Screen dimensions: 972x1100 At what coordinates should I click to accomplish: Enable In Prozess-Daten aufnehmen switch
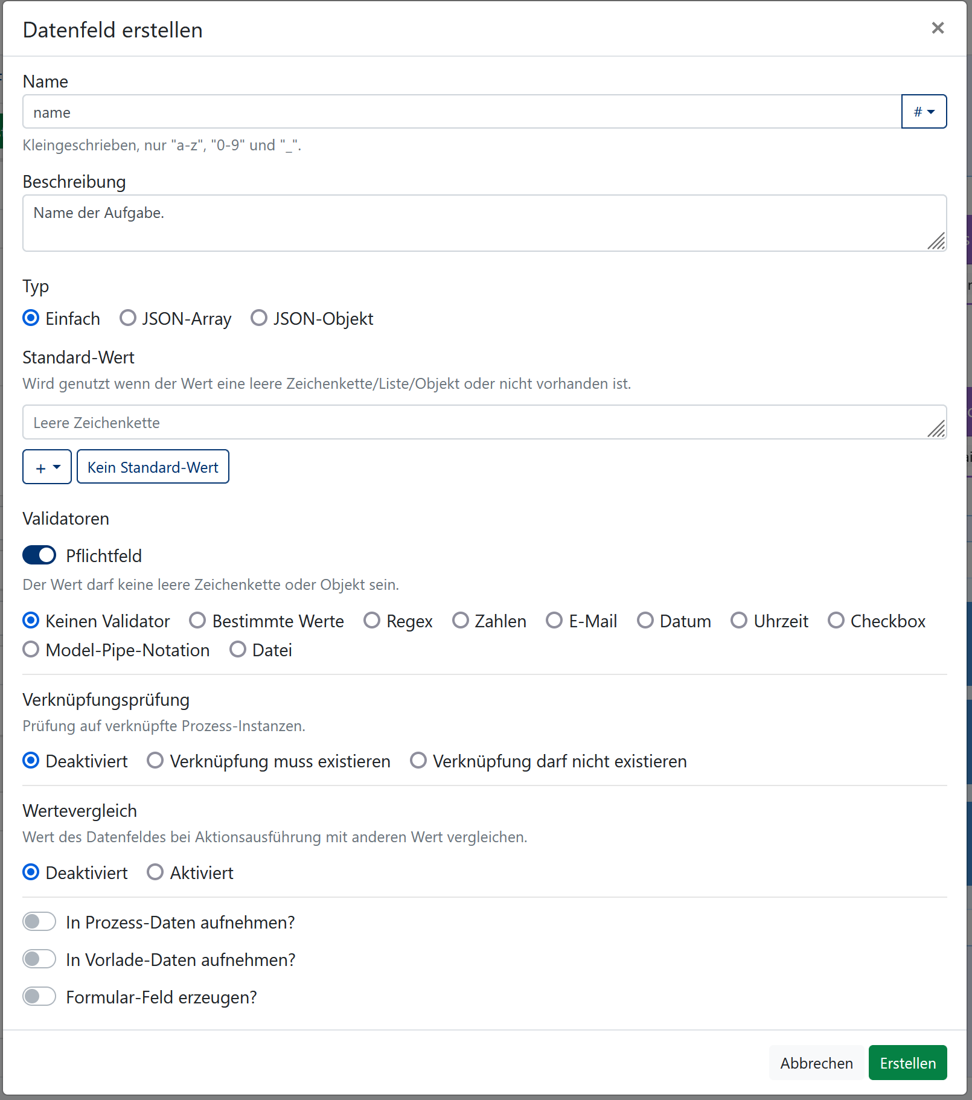39,922
